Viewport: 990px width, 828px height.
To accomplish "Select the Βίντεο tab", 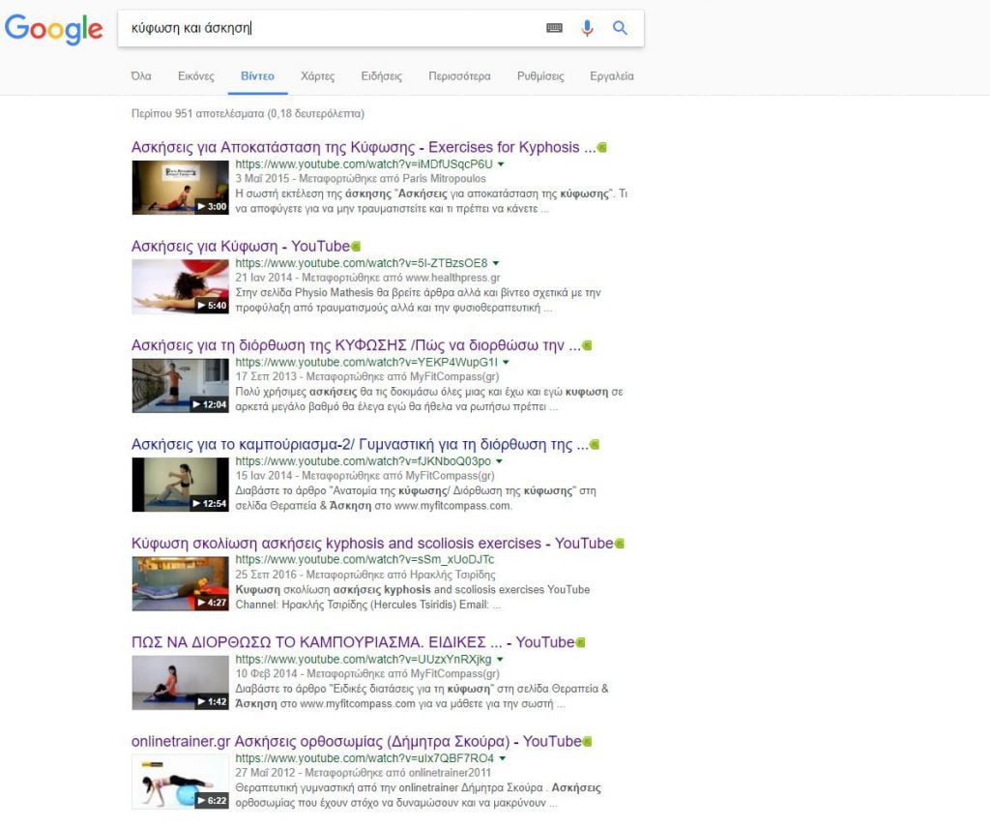I will (257, 75).
